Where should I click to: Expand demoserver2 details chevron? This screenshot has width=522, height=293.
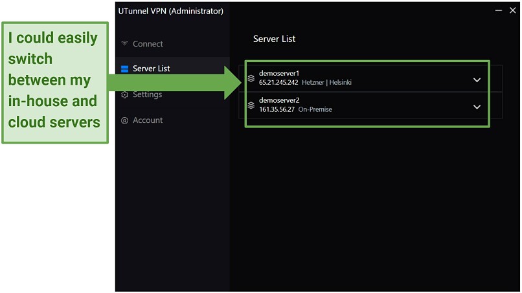pyautogui.click(x=477, y=107)
